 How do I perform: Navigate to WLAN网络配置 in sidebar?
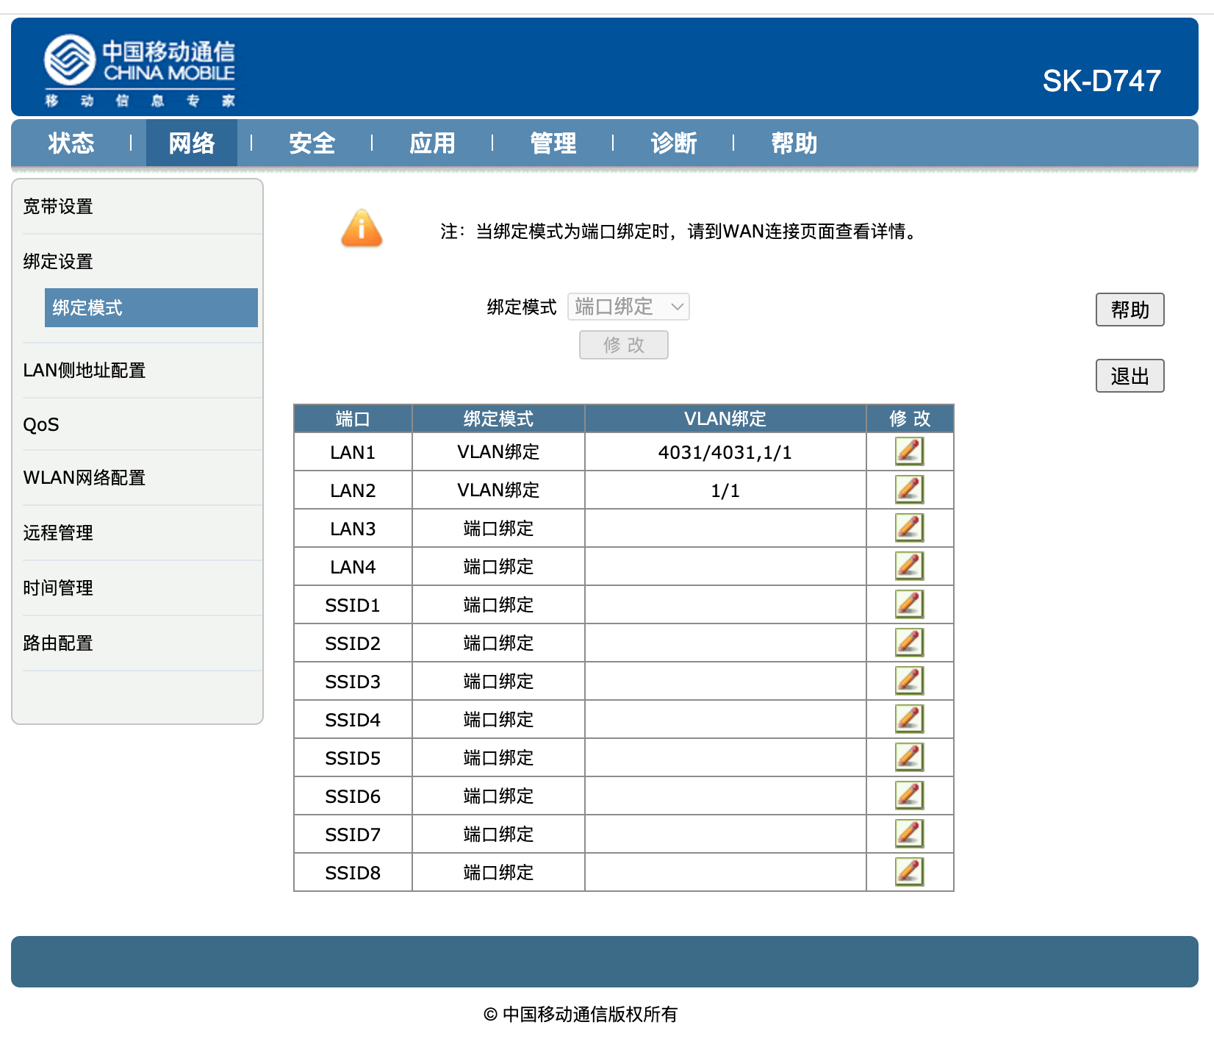pos(85,478)
